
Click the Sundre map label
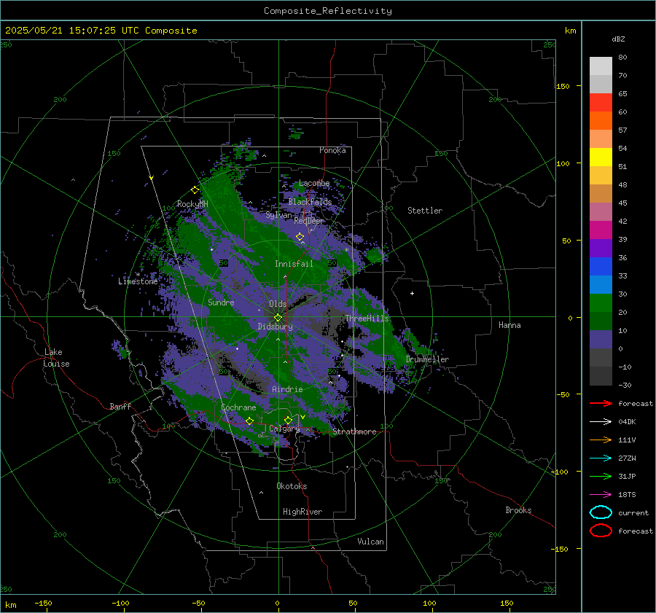(x=221, y=302)
